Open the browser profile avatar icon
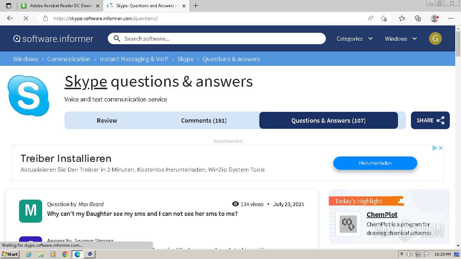 (x=434, y=18)
